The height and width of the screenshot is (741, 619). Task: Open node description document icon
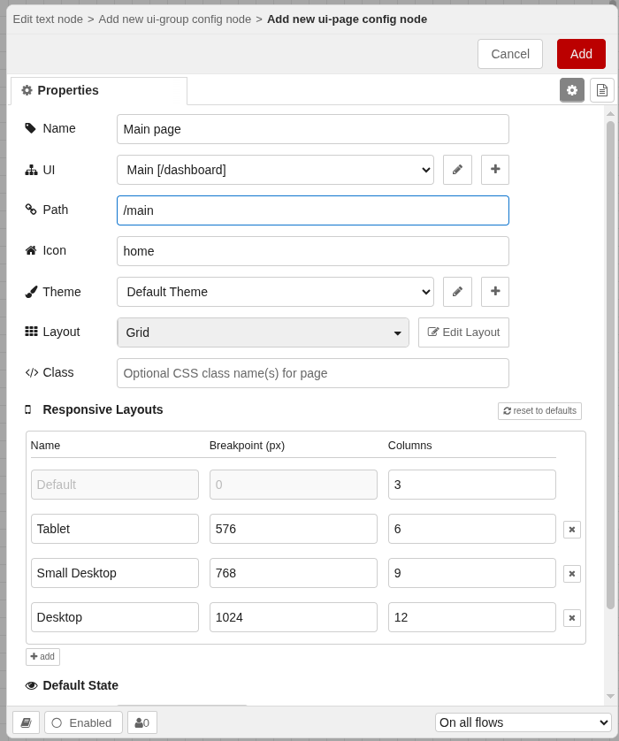pos(601,90)
